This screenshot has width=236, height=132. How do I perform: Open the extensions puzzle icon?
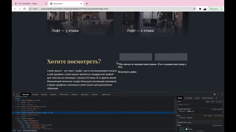[200, 9]
